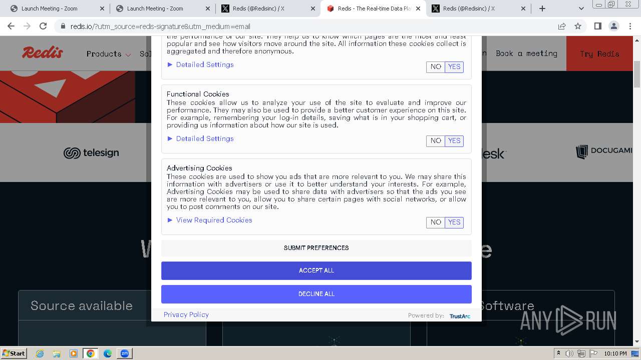Image resolution: width=641 pixels, height=360 pixels.
Task: Click Chrome icon in taskbar
Action: click(x=91, y=353)
